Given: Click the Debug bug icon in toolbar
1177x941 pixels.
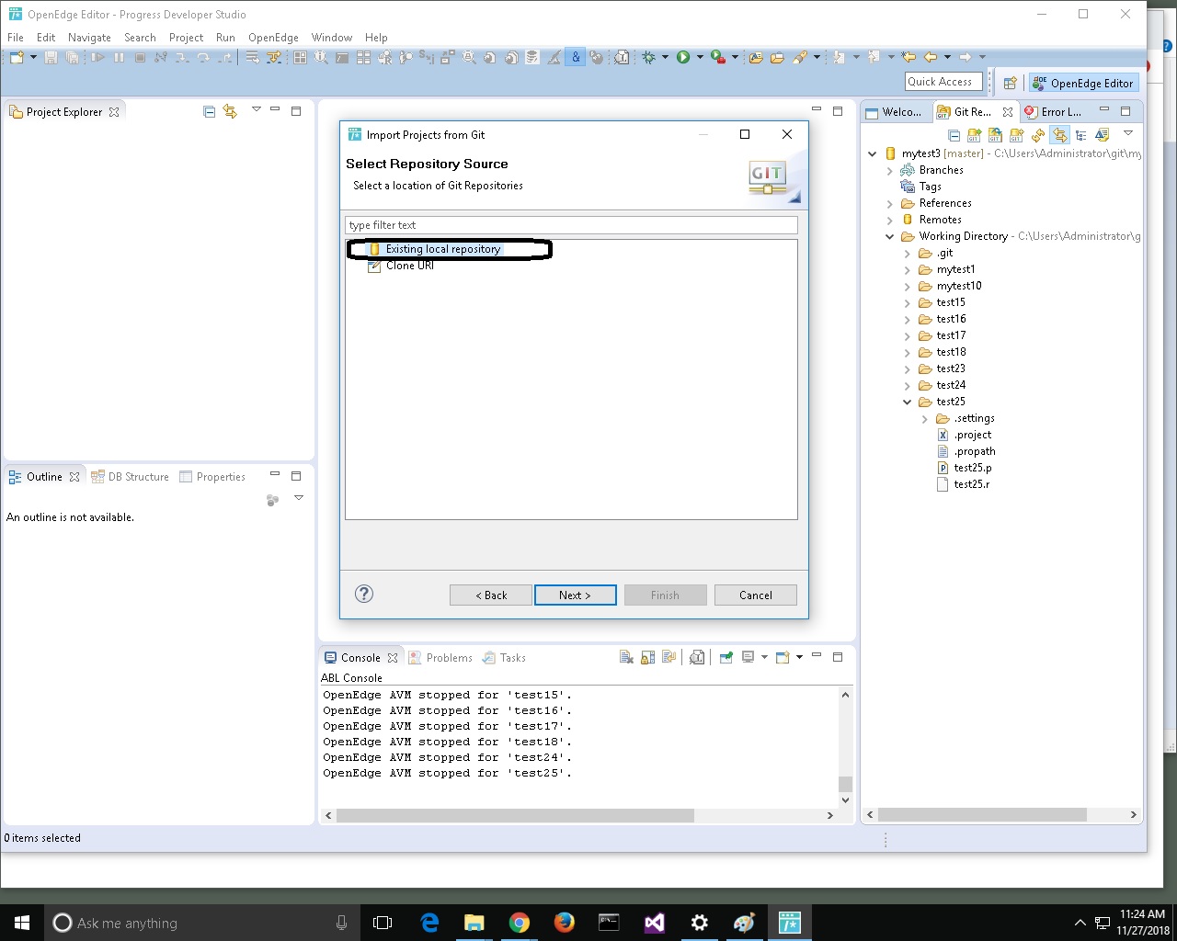Looking at the screenshot, I should click(649, 57).
